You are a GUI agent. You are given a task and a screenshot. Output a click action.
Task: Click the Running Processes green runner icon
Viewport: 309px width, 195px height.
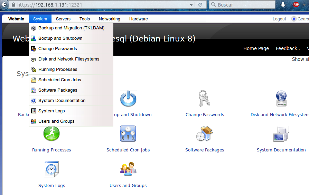tap(51, 134)
